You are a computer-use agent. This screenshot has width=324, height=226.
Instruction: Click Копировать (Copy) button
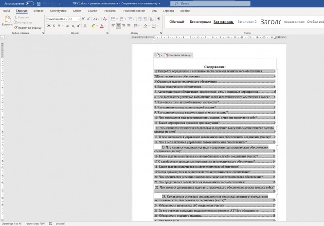pos(23,22)
